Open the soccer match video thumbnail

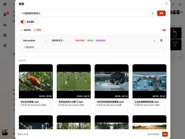[x=74, y=81]
